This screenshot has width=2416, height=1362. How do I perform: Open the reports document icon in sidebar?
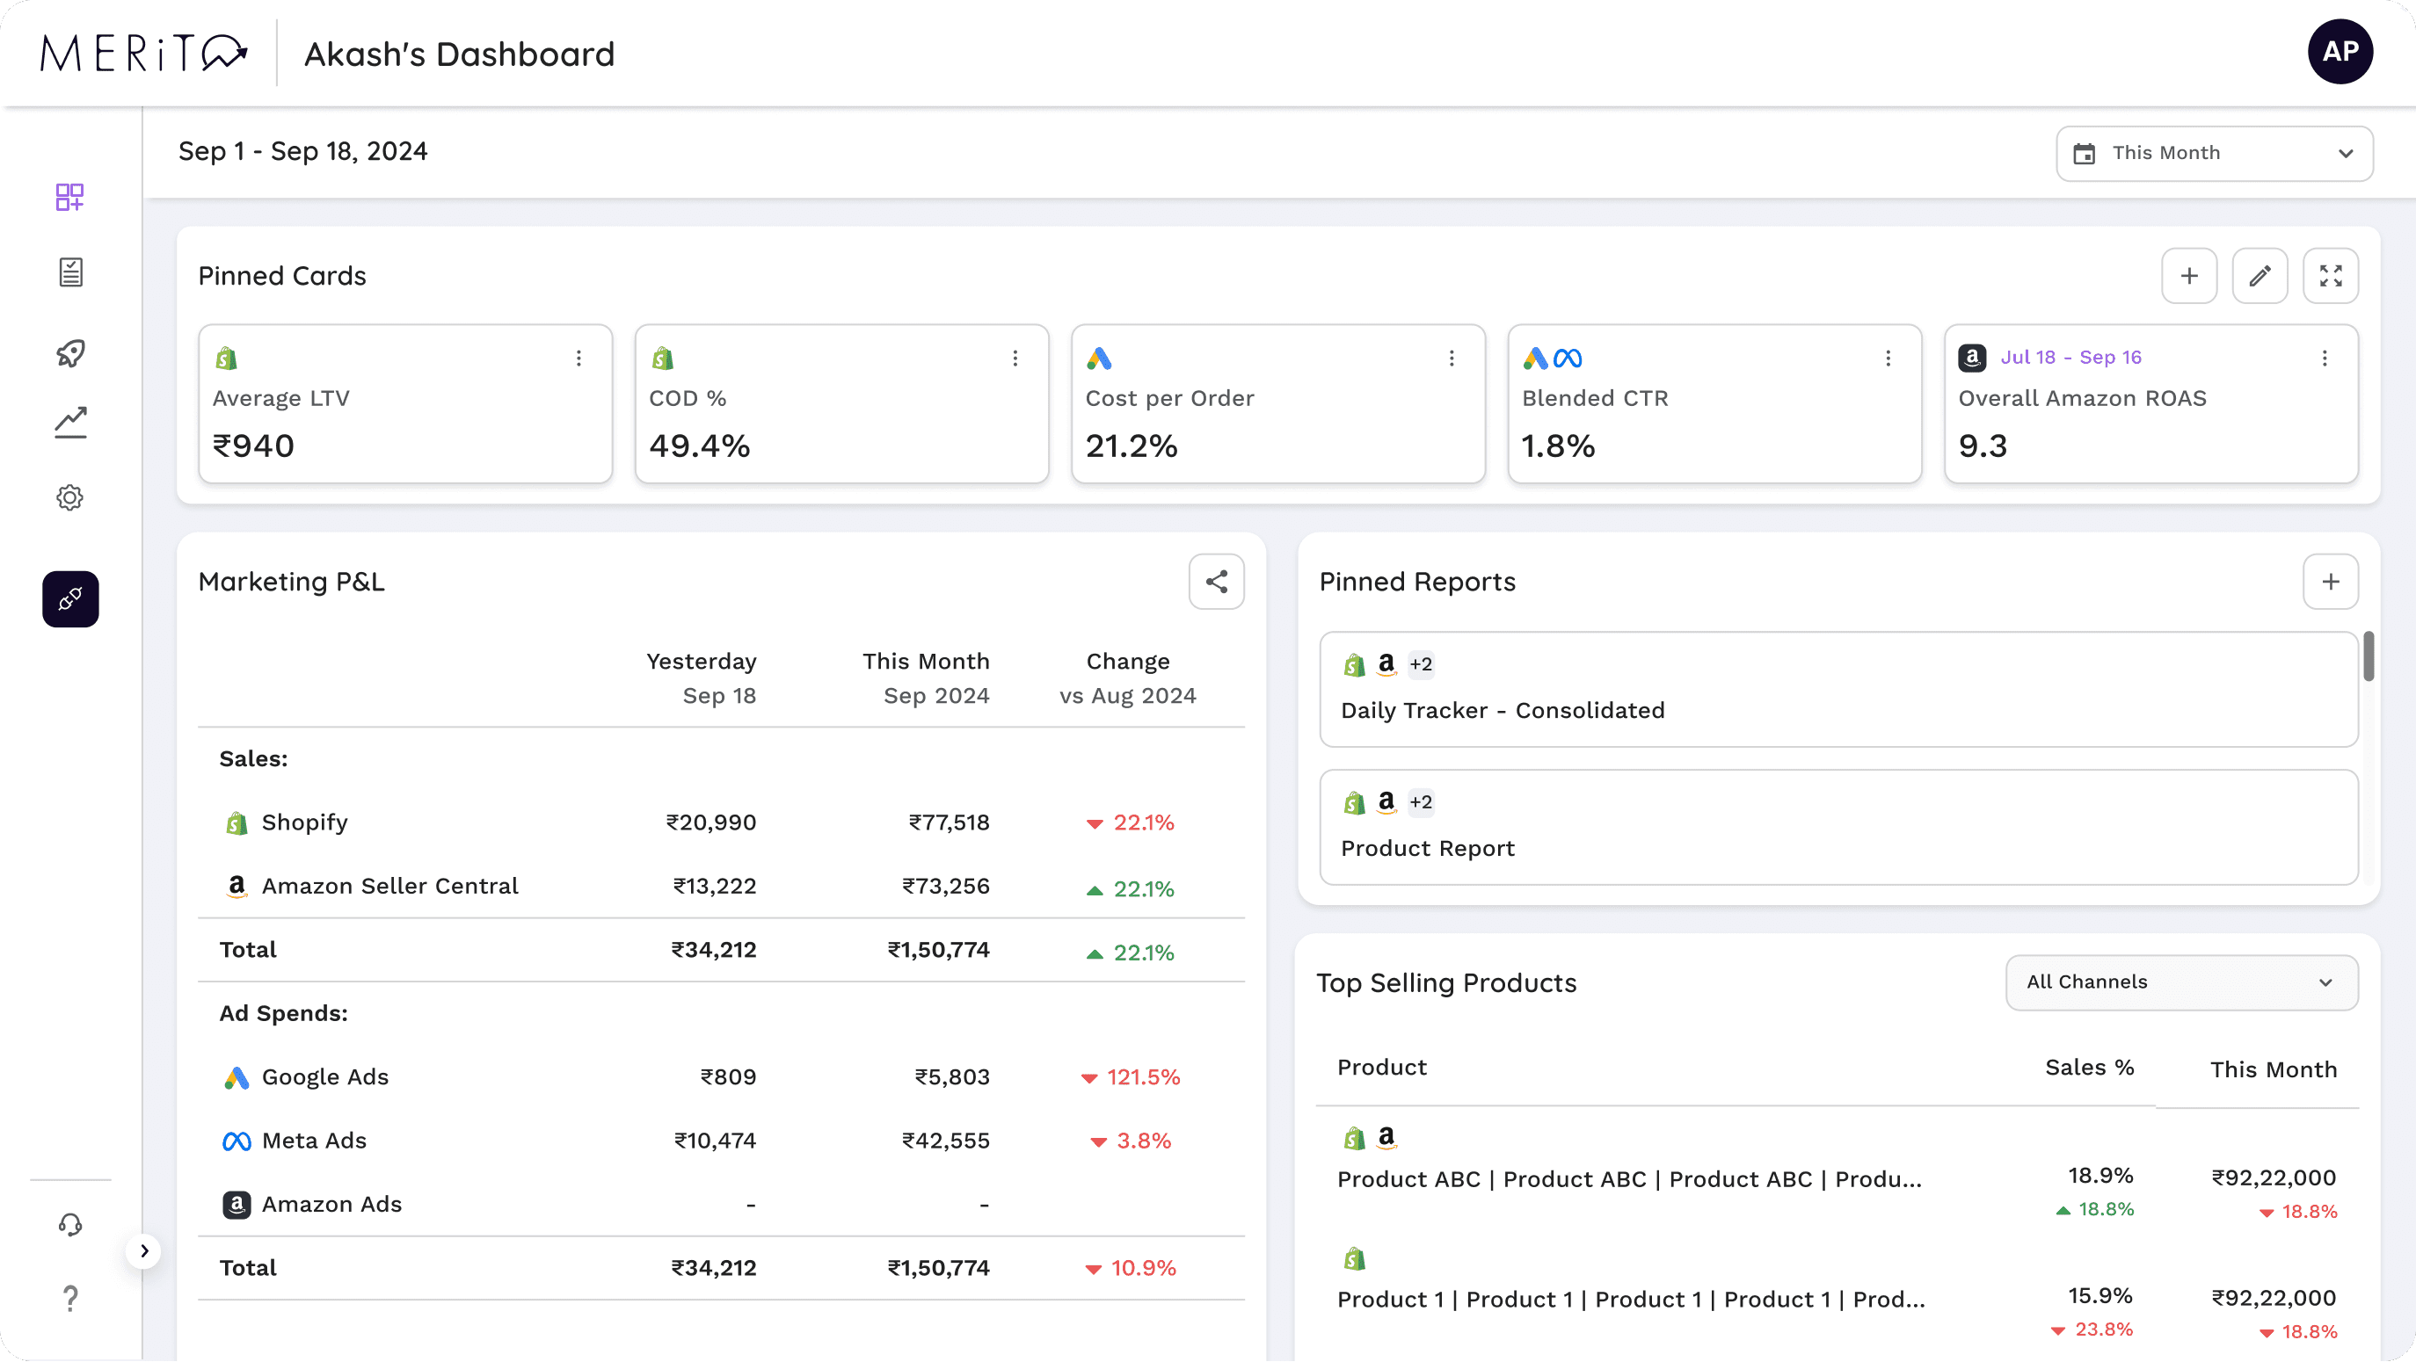point(70,272)
